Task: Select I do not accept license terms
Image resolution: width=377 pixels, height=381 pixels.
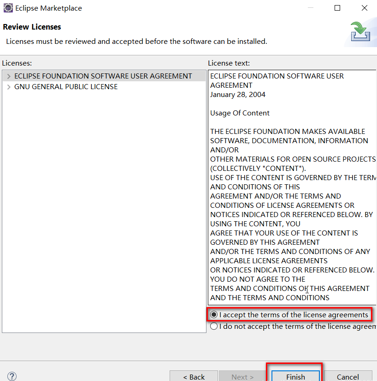Action: pos(214,326)
